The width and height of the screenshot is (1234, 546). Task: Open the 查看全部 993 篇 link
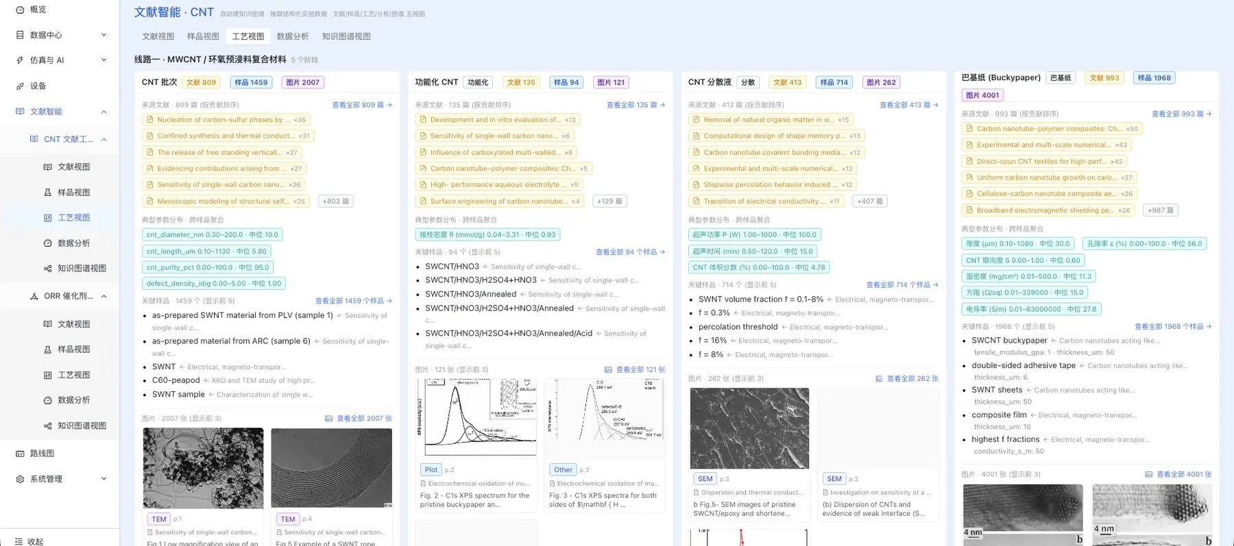(x=1182, y=114)
